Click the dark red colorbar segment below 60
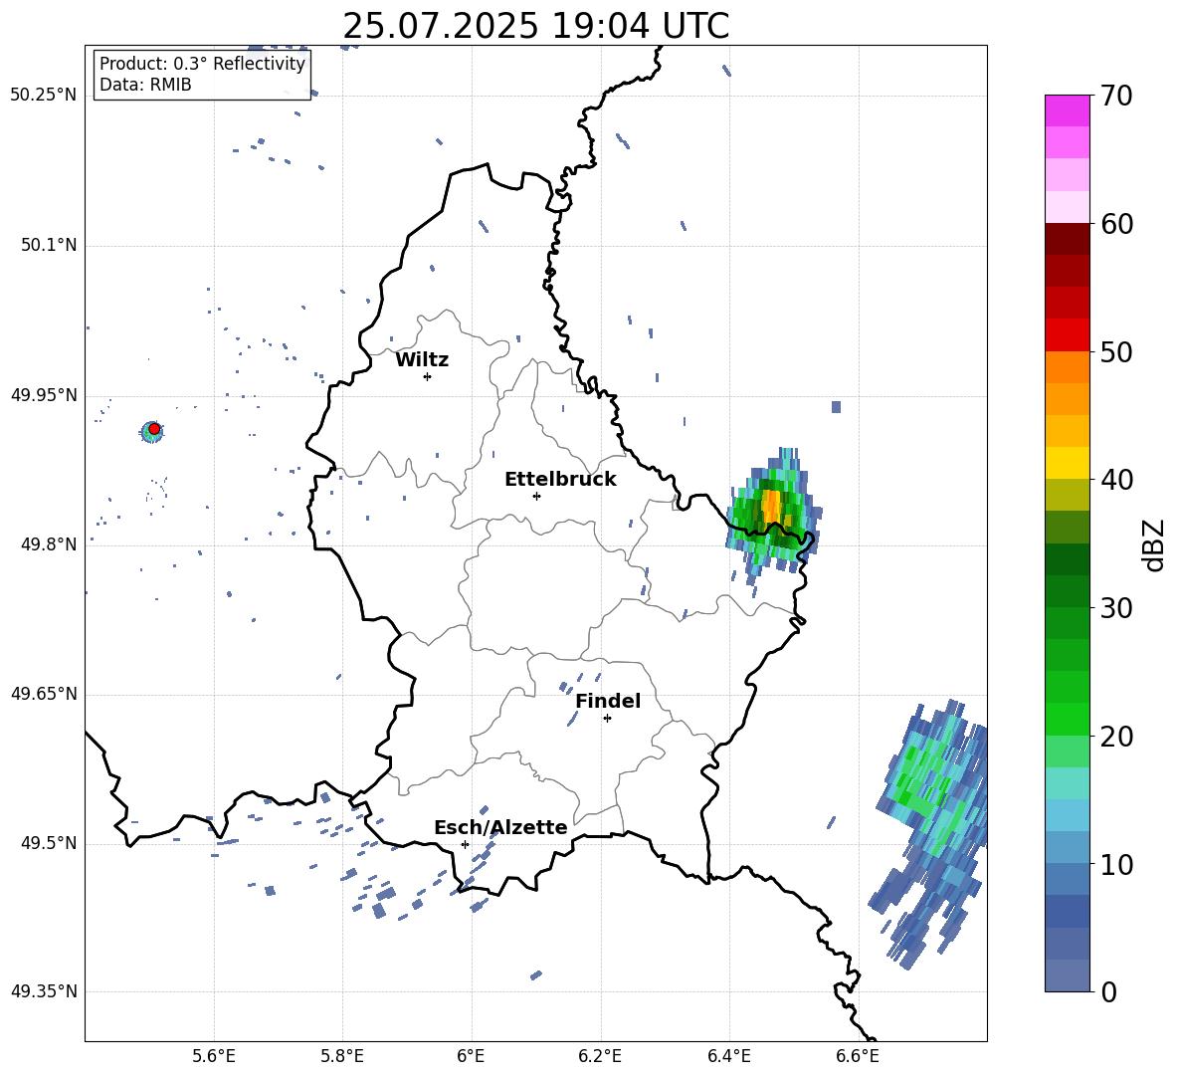1178x1076 pixels. (x=1067, y=239)
